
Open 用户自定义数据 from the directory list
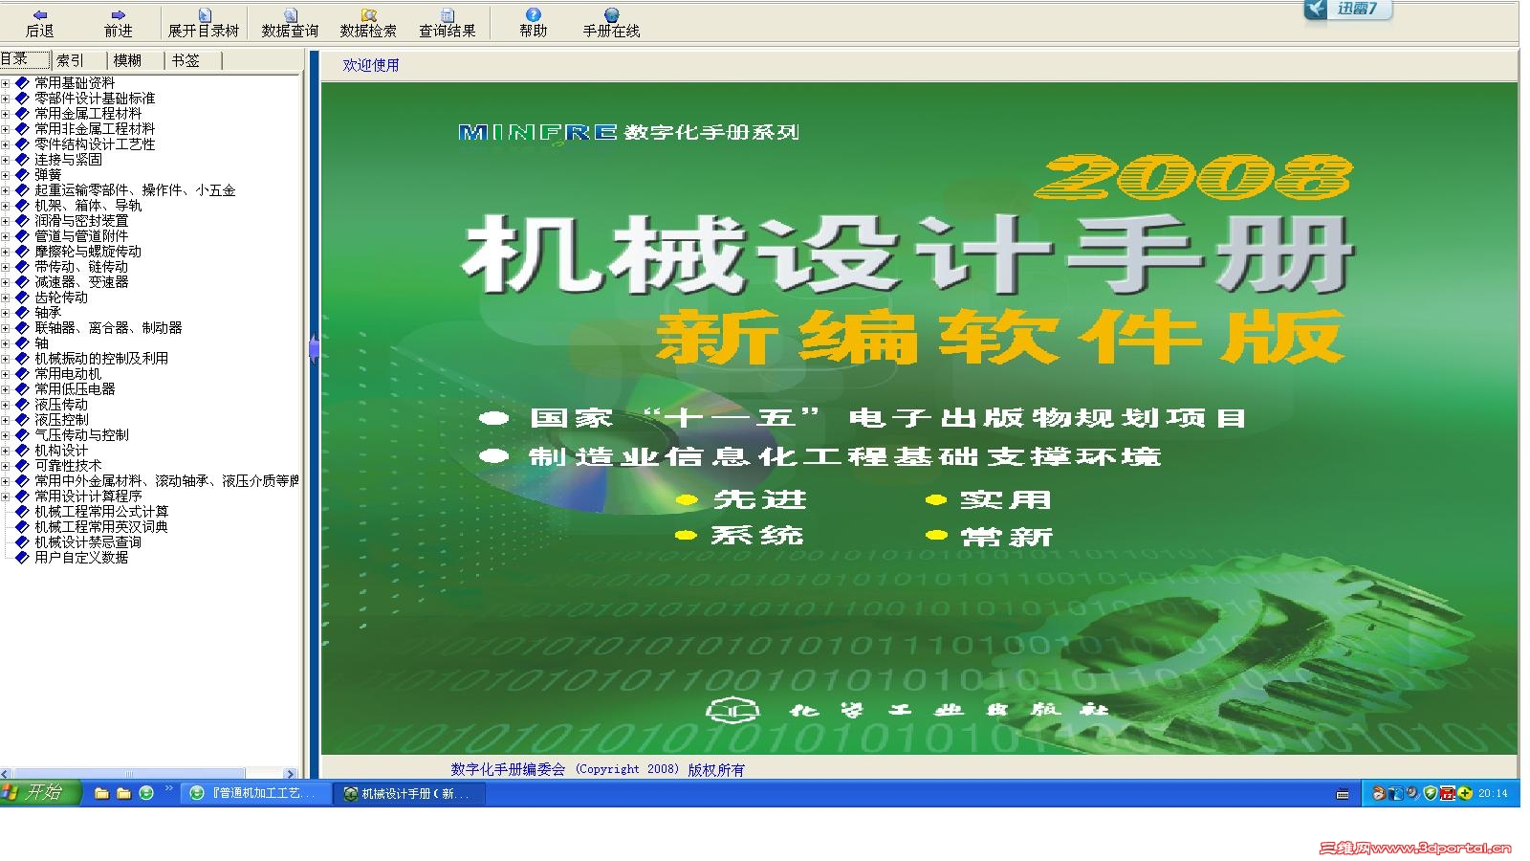(79, 558)
